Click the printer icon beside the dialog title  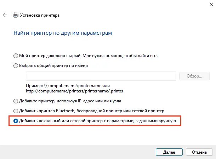pyautogui.click(x=16, y=15)
